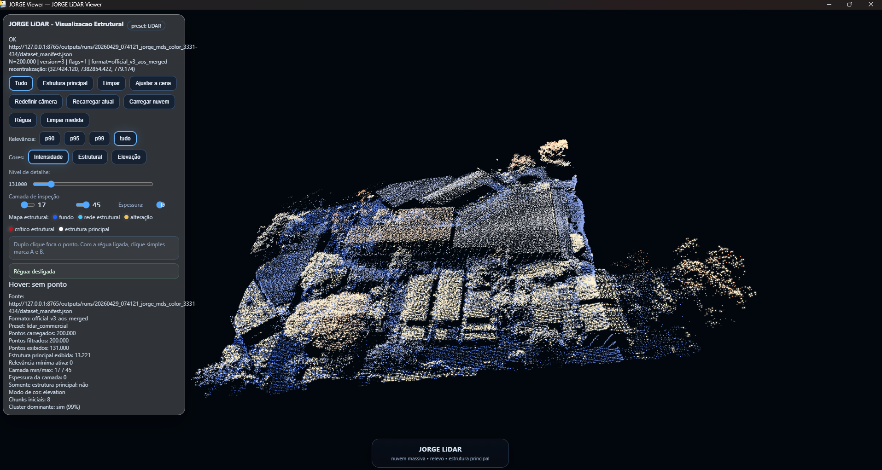The height and width of the screenshot is (470, 882).
Task: Click Ajustar a cena button
Action: coord(153,83)
